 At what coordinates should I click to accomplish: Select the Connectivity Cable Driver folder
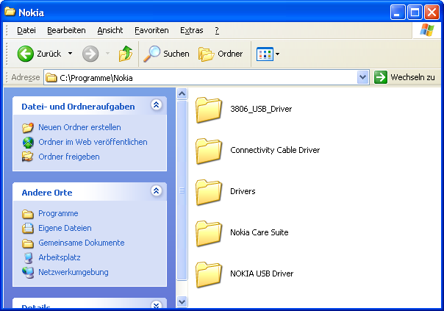tap(274, 150)
